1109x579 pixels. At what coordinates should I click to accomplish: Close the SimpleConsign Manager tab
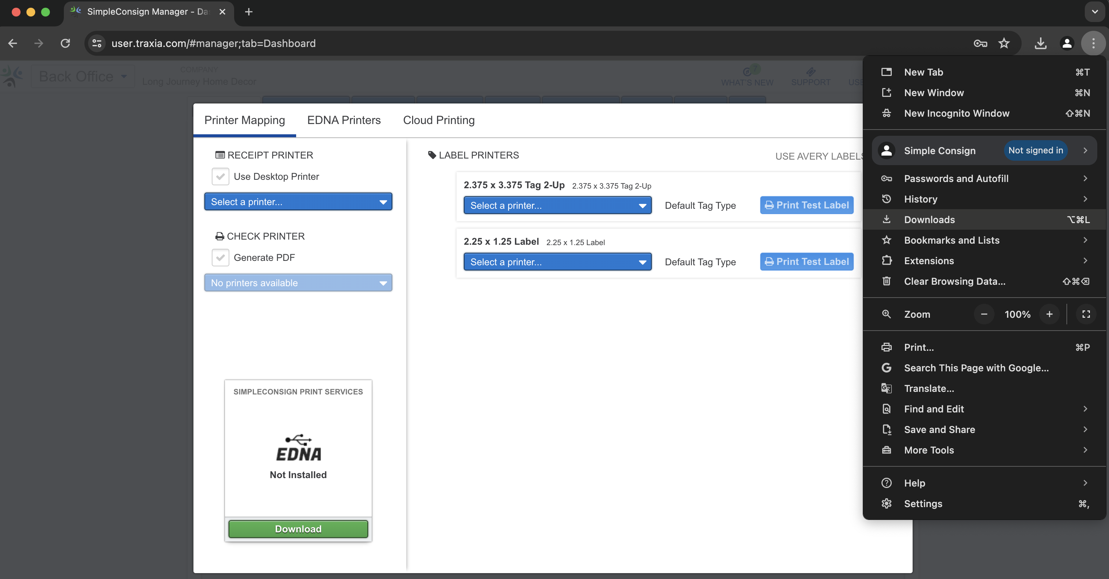pyautogui.click(x=222, y=12)
